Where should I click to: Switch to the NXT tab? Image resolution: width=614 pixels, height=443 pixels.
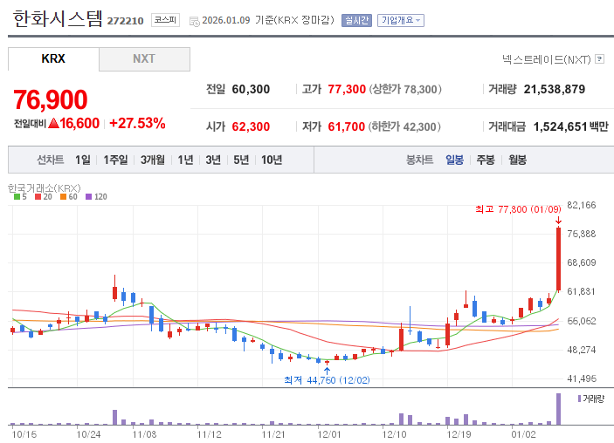coord(144,59)
